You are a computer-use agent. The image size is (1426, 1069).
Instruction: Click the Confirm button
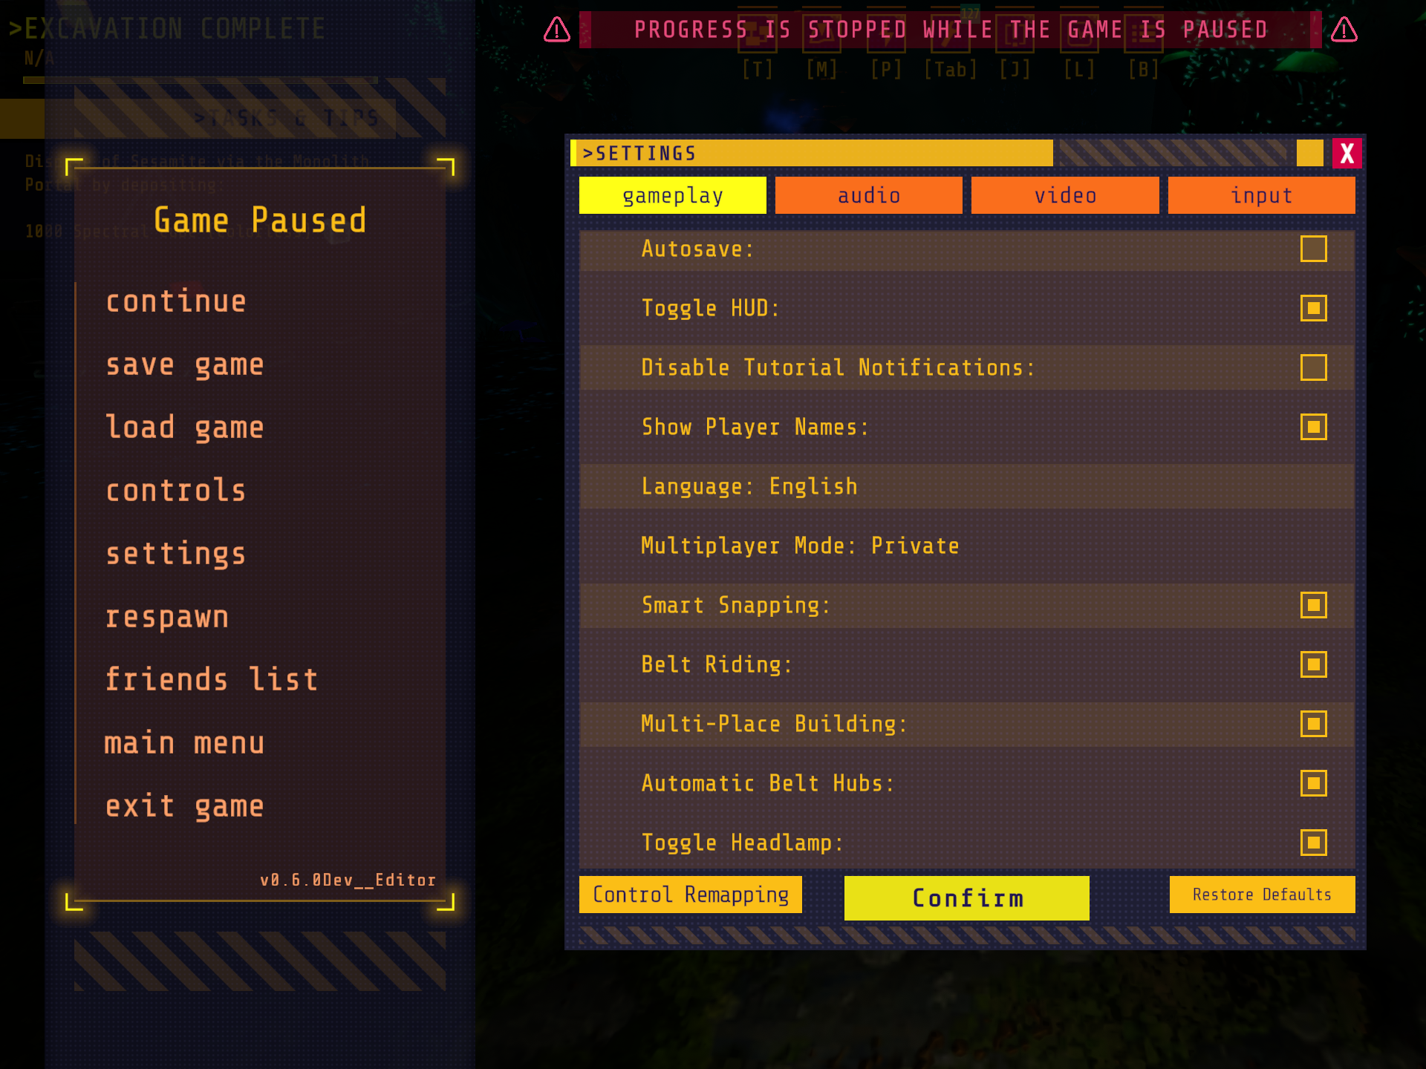click(966, 898)
